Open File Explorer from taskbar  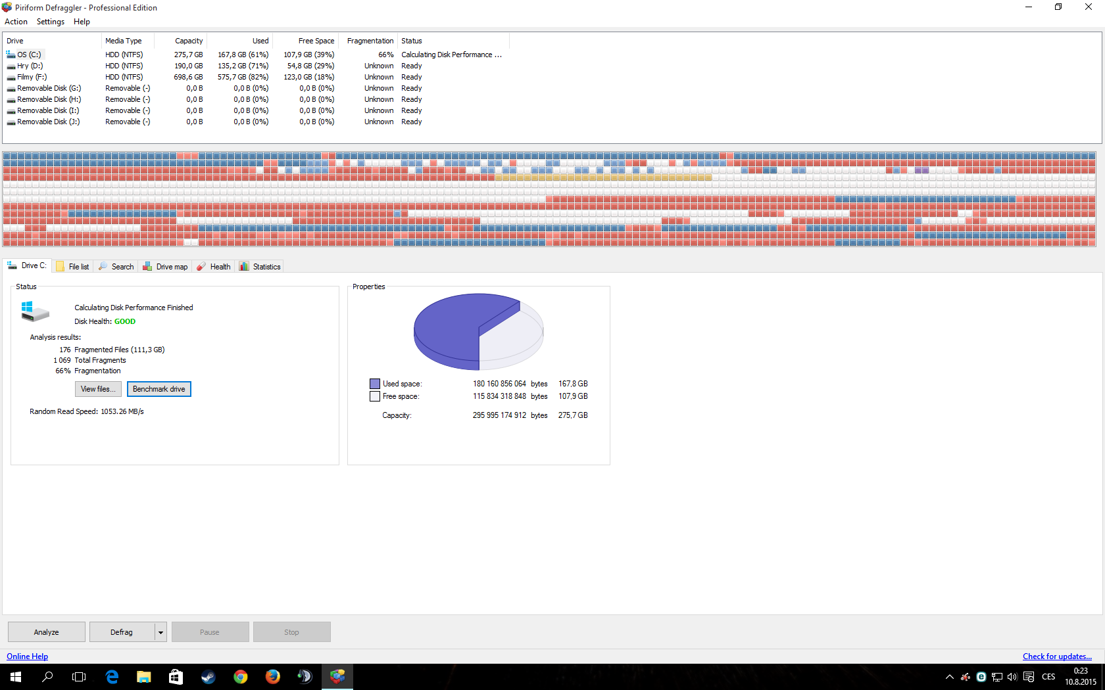(x=144, y=677)
